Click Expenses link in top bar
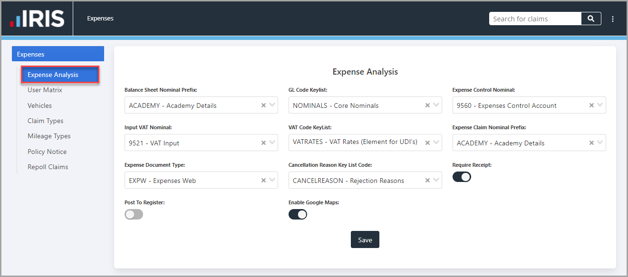 click(x=100, y=19)
